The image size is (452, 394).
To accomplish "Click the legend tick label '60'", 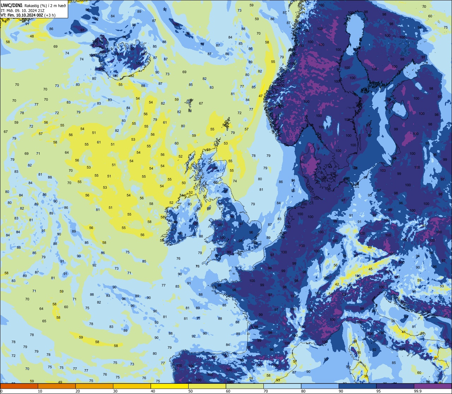I will (x=228, y=391).
